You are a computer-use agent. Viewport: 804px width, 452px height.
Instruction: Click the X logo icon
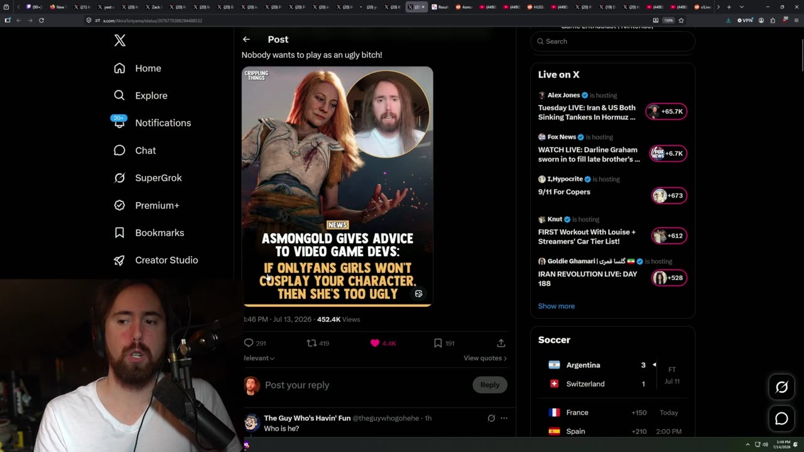120,41
